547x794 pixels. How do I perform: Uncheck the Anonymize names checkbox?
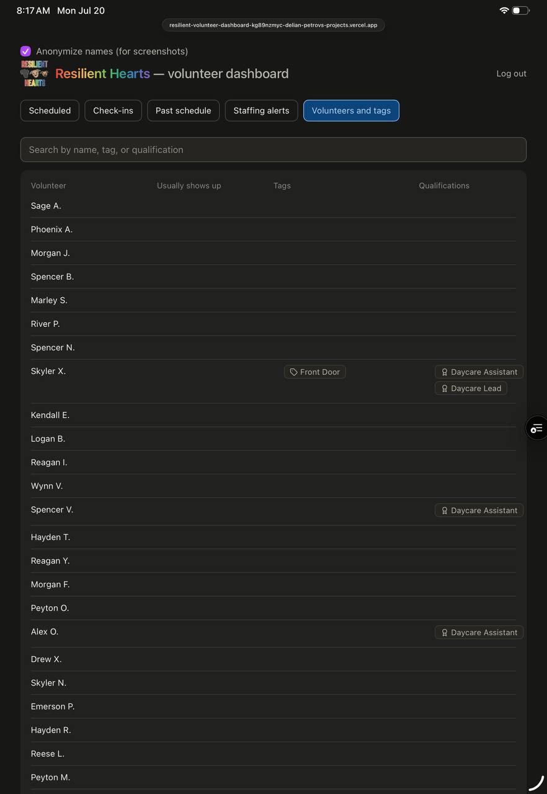25,51
